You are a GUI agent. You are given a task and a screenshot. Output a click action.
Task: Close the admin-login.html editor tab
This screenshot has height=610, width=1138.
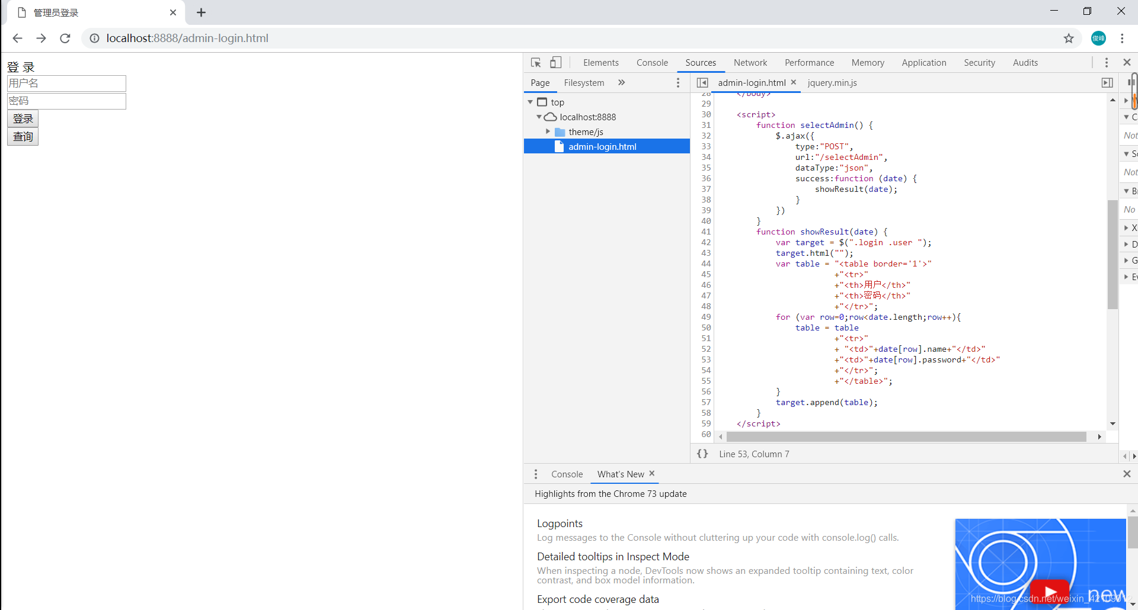pos(794,82)
